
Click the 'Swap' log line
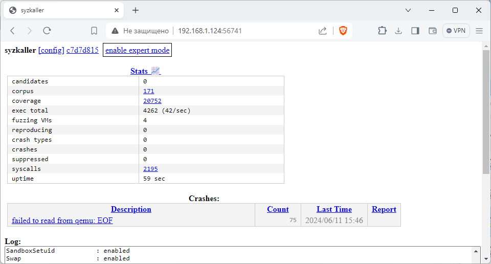pos(68,258)
